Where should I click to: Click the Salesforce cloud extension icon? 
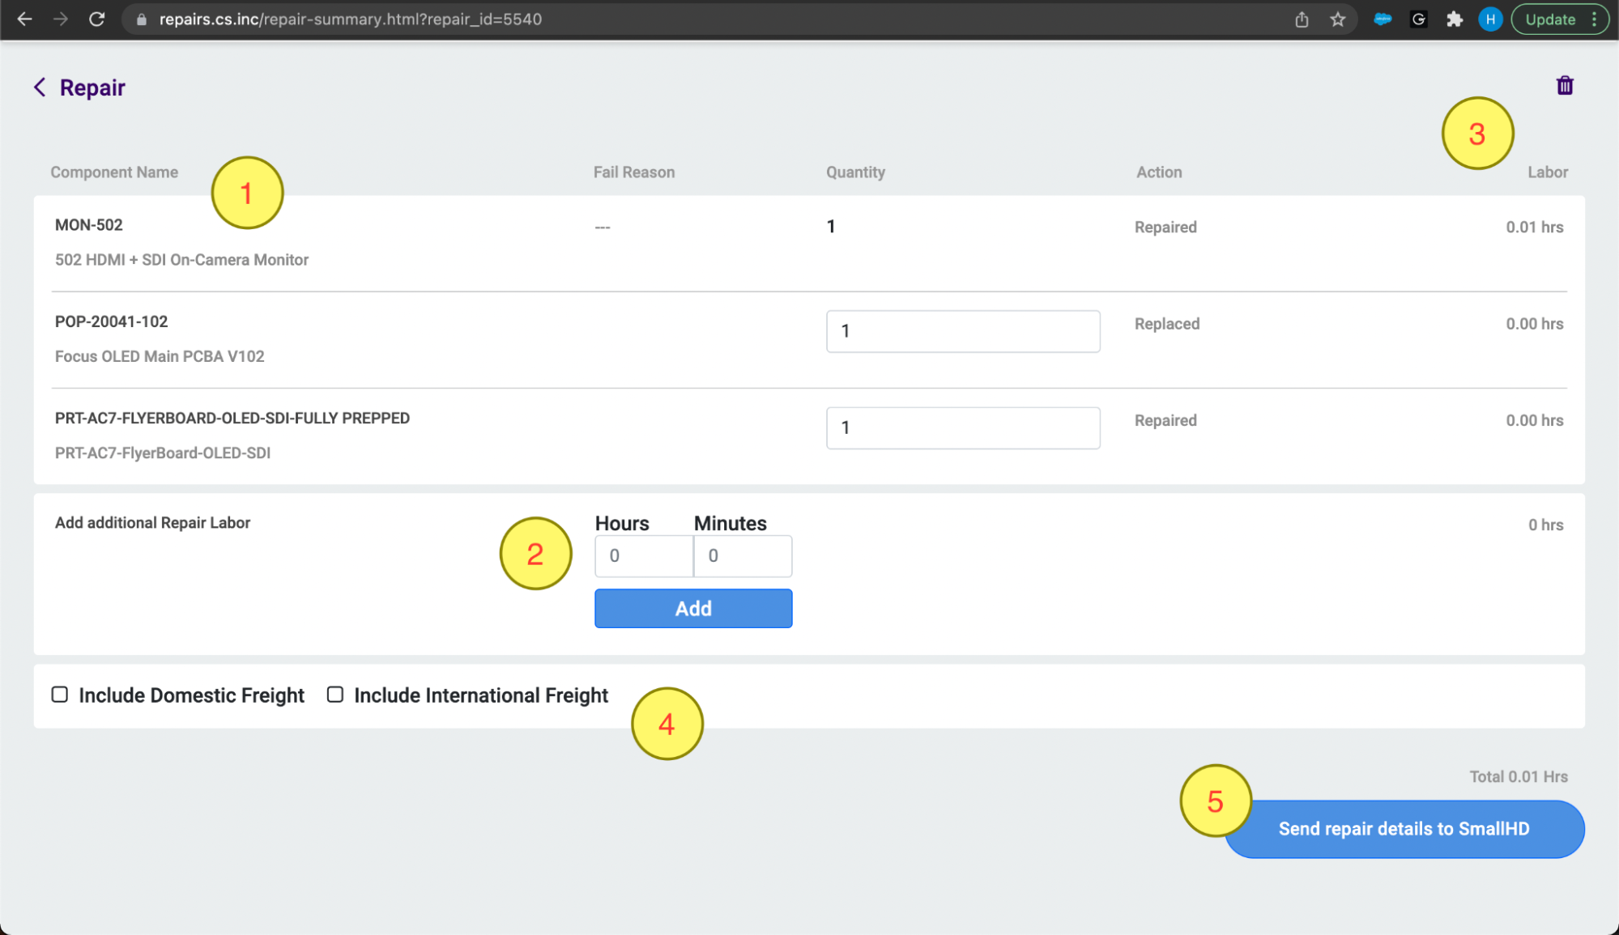(1383, 19)
